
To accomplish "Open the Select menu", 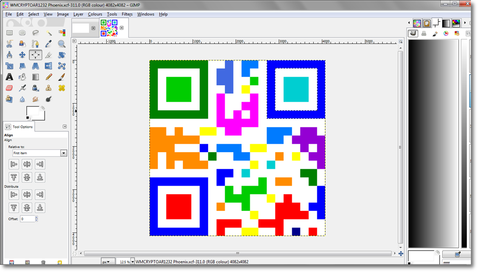I will tap(34, 14).
